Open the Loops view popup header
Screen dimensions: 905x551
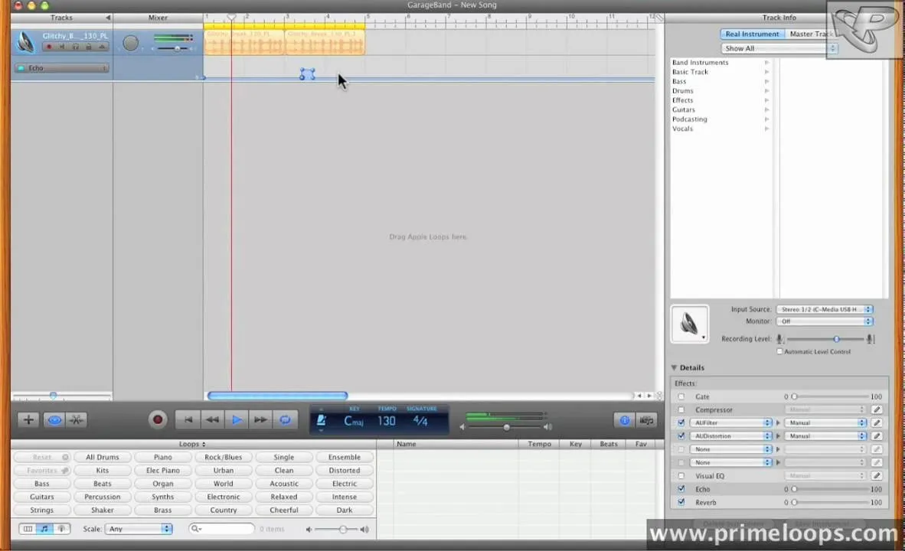pos(192,445)
